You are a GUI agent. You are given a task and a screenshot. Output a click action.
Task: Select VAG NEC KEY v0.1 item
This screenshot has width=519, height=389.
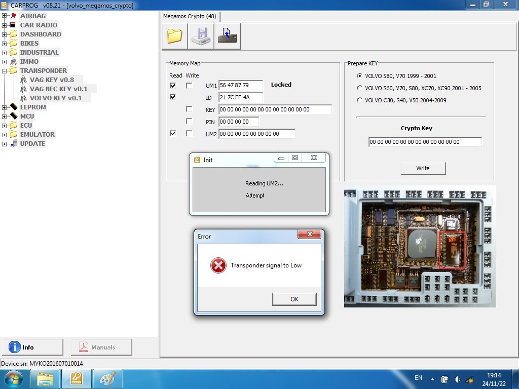tap(59, 89)
